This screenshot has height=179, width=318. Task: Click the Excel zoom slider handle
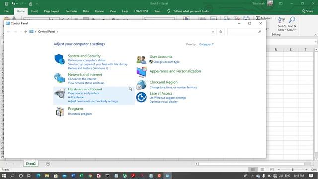(293, 169)
